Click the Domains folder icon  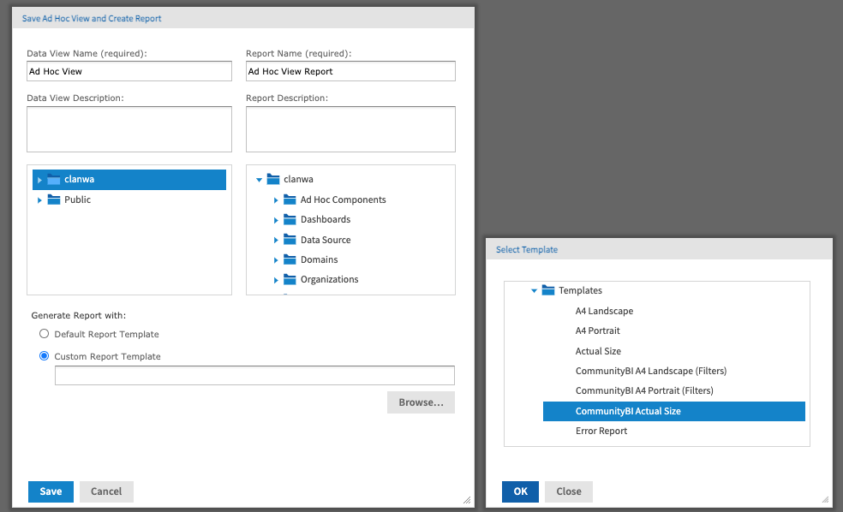[290, 259]
